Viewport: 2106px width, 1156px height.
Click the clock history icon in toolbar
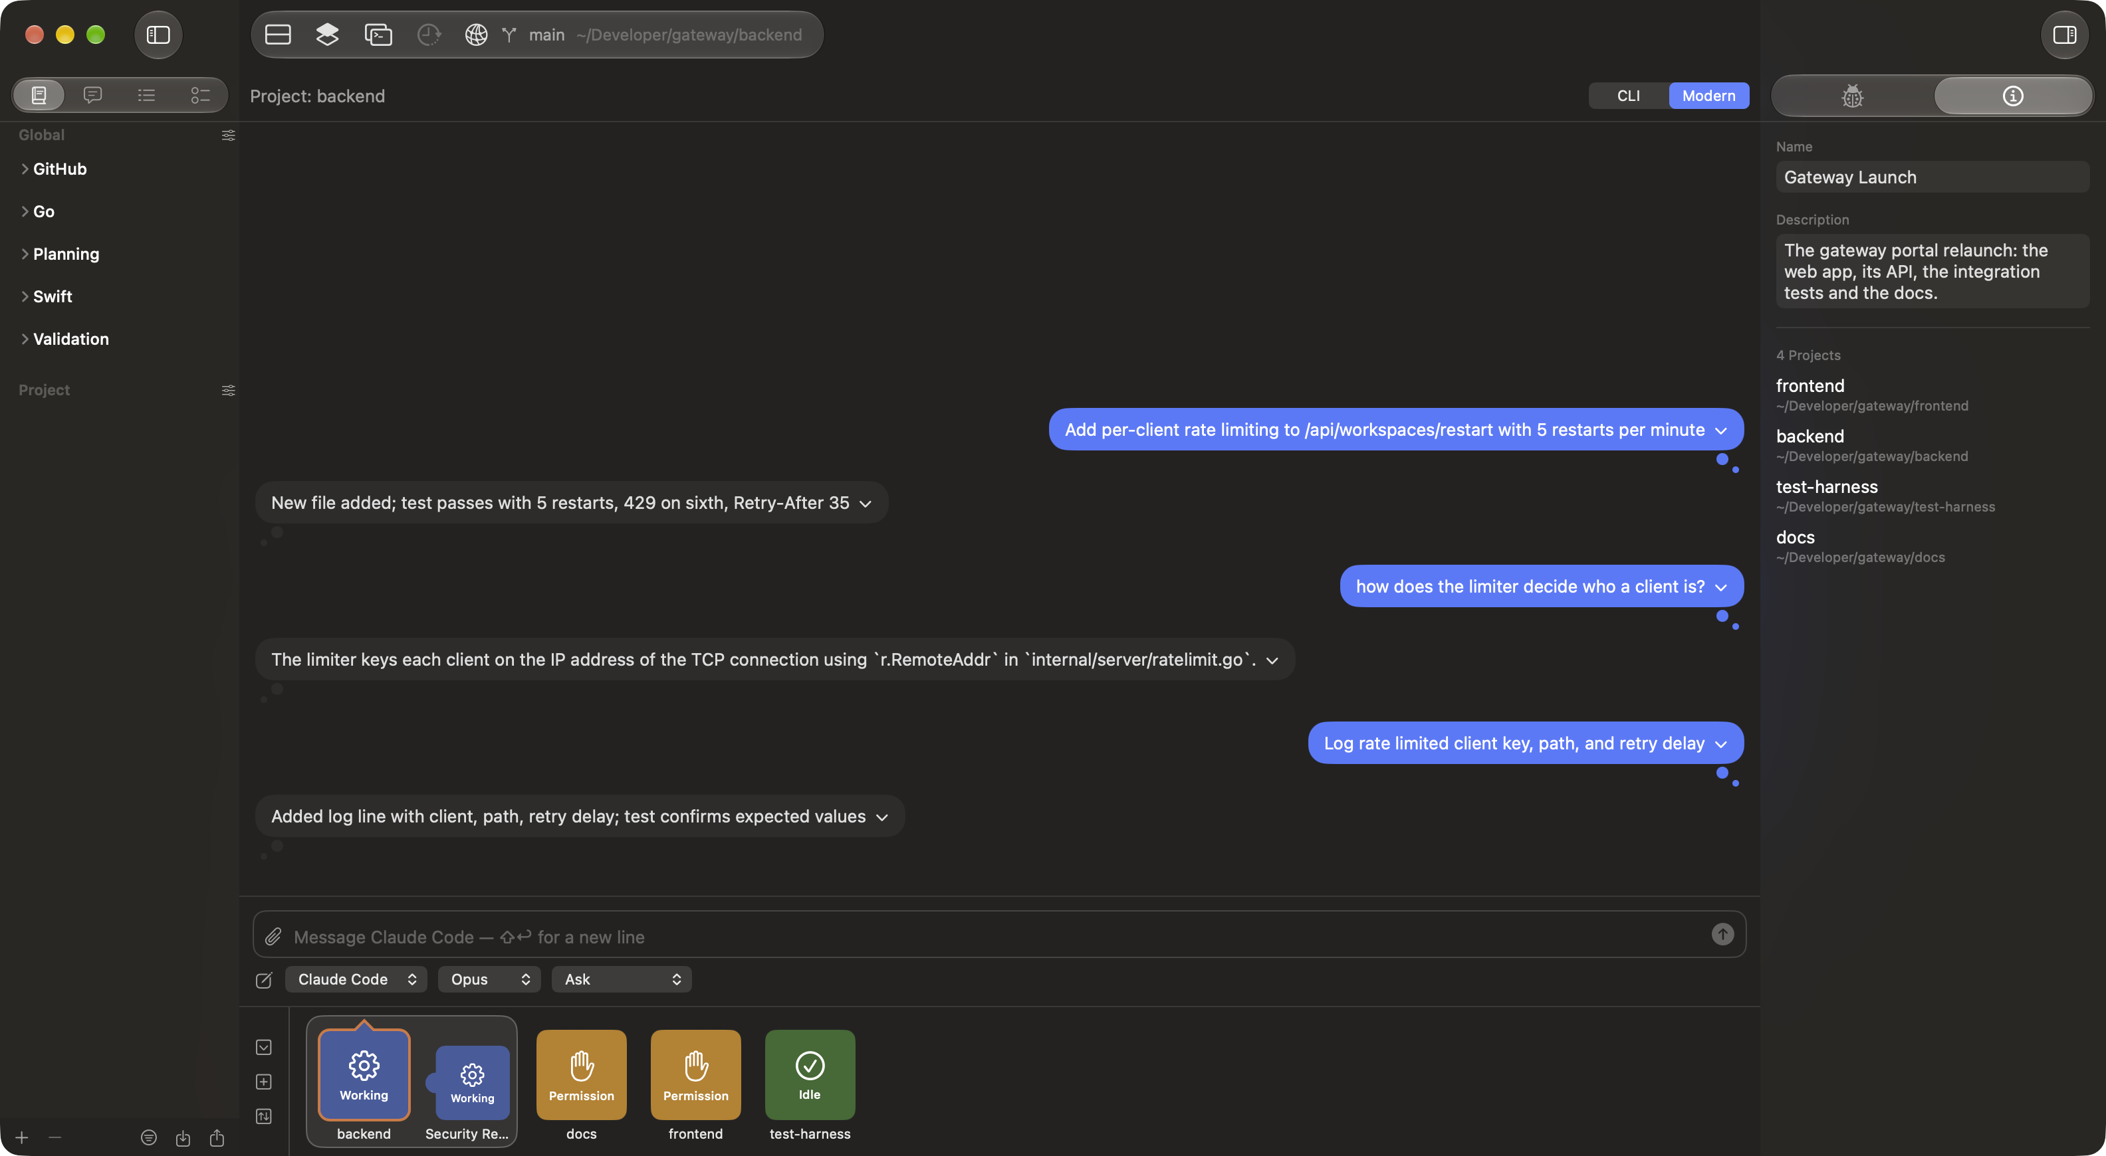tap(428, 35)
